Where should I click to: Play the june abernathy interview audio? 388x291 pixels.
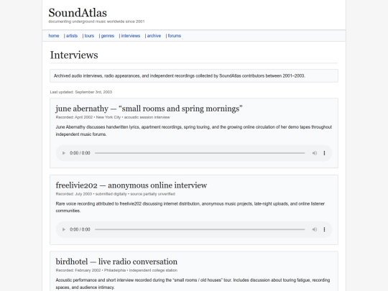point(64,153)
